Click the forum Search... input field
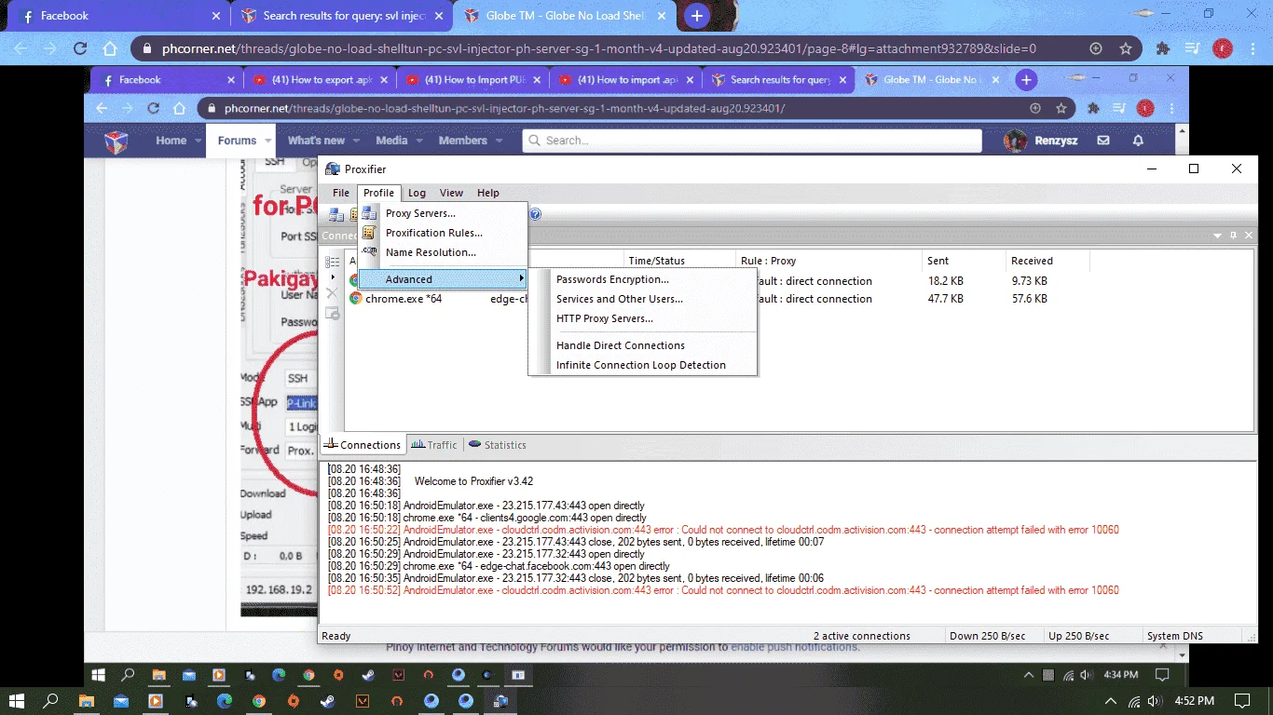Viewport: 1273px width, 715px height. (x=752, y=141)
